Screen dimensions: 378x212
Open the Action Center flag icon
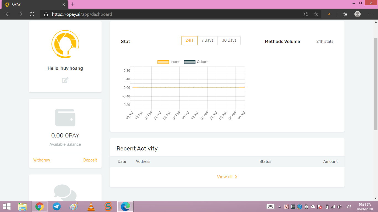pos(320,206)
